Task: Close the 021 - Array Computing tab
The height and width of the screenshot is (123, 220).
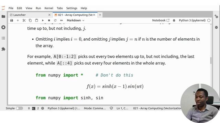Action: [94, 15]
